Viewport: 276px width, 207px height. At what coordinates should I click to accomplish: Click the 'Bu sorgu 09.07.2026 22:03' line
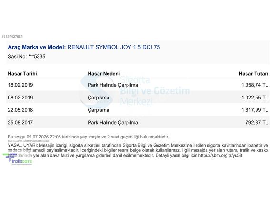(x=89, y=137)
